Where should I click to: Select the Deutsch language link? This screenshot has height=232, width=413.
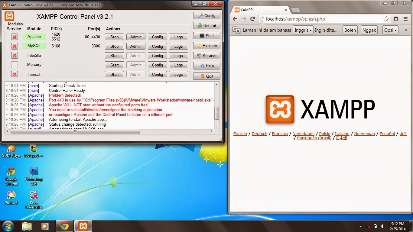259,134
